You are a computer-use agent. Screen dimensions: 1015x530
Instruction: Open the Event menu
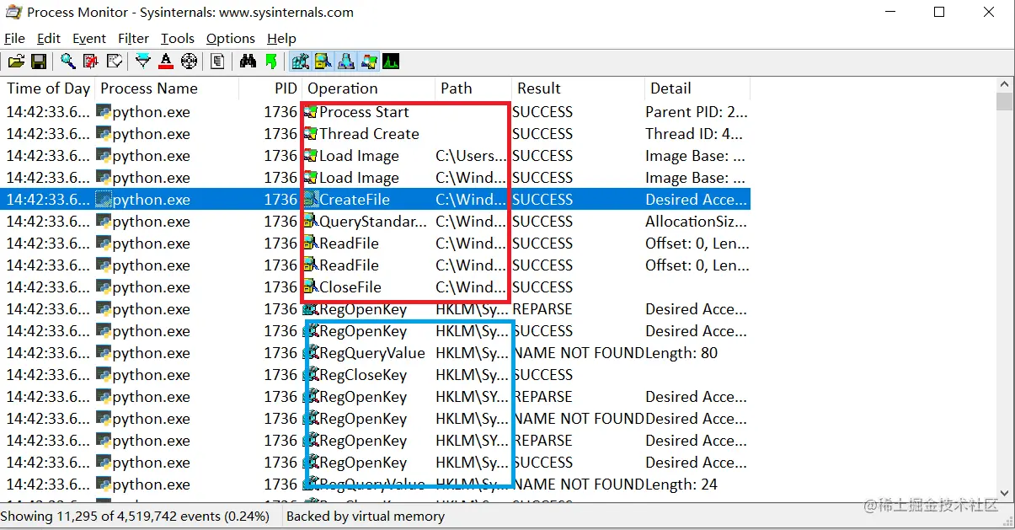coord(89,38)
